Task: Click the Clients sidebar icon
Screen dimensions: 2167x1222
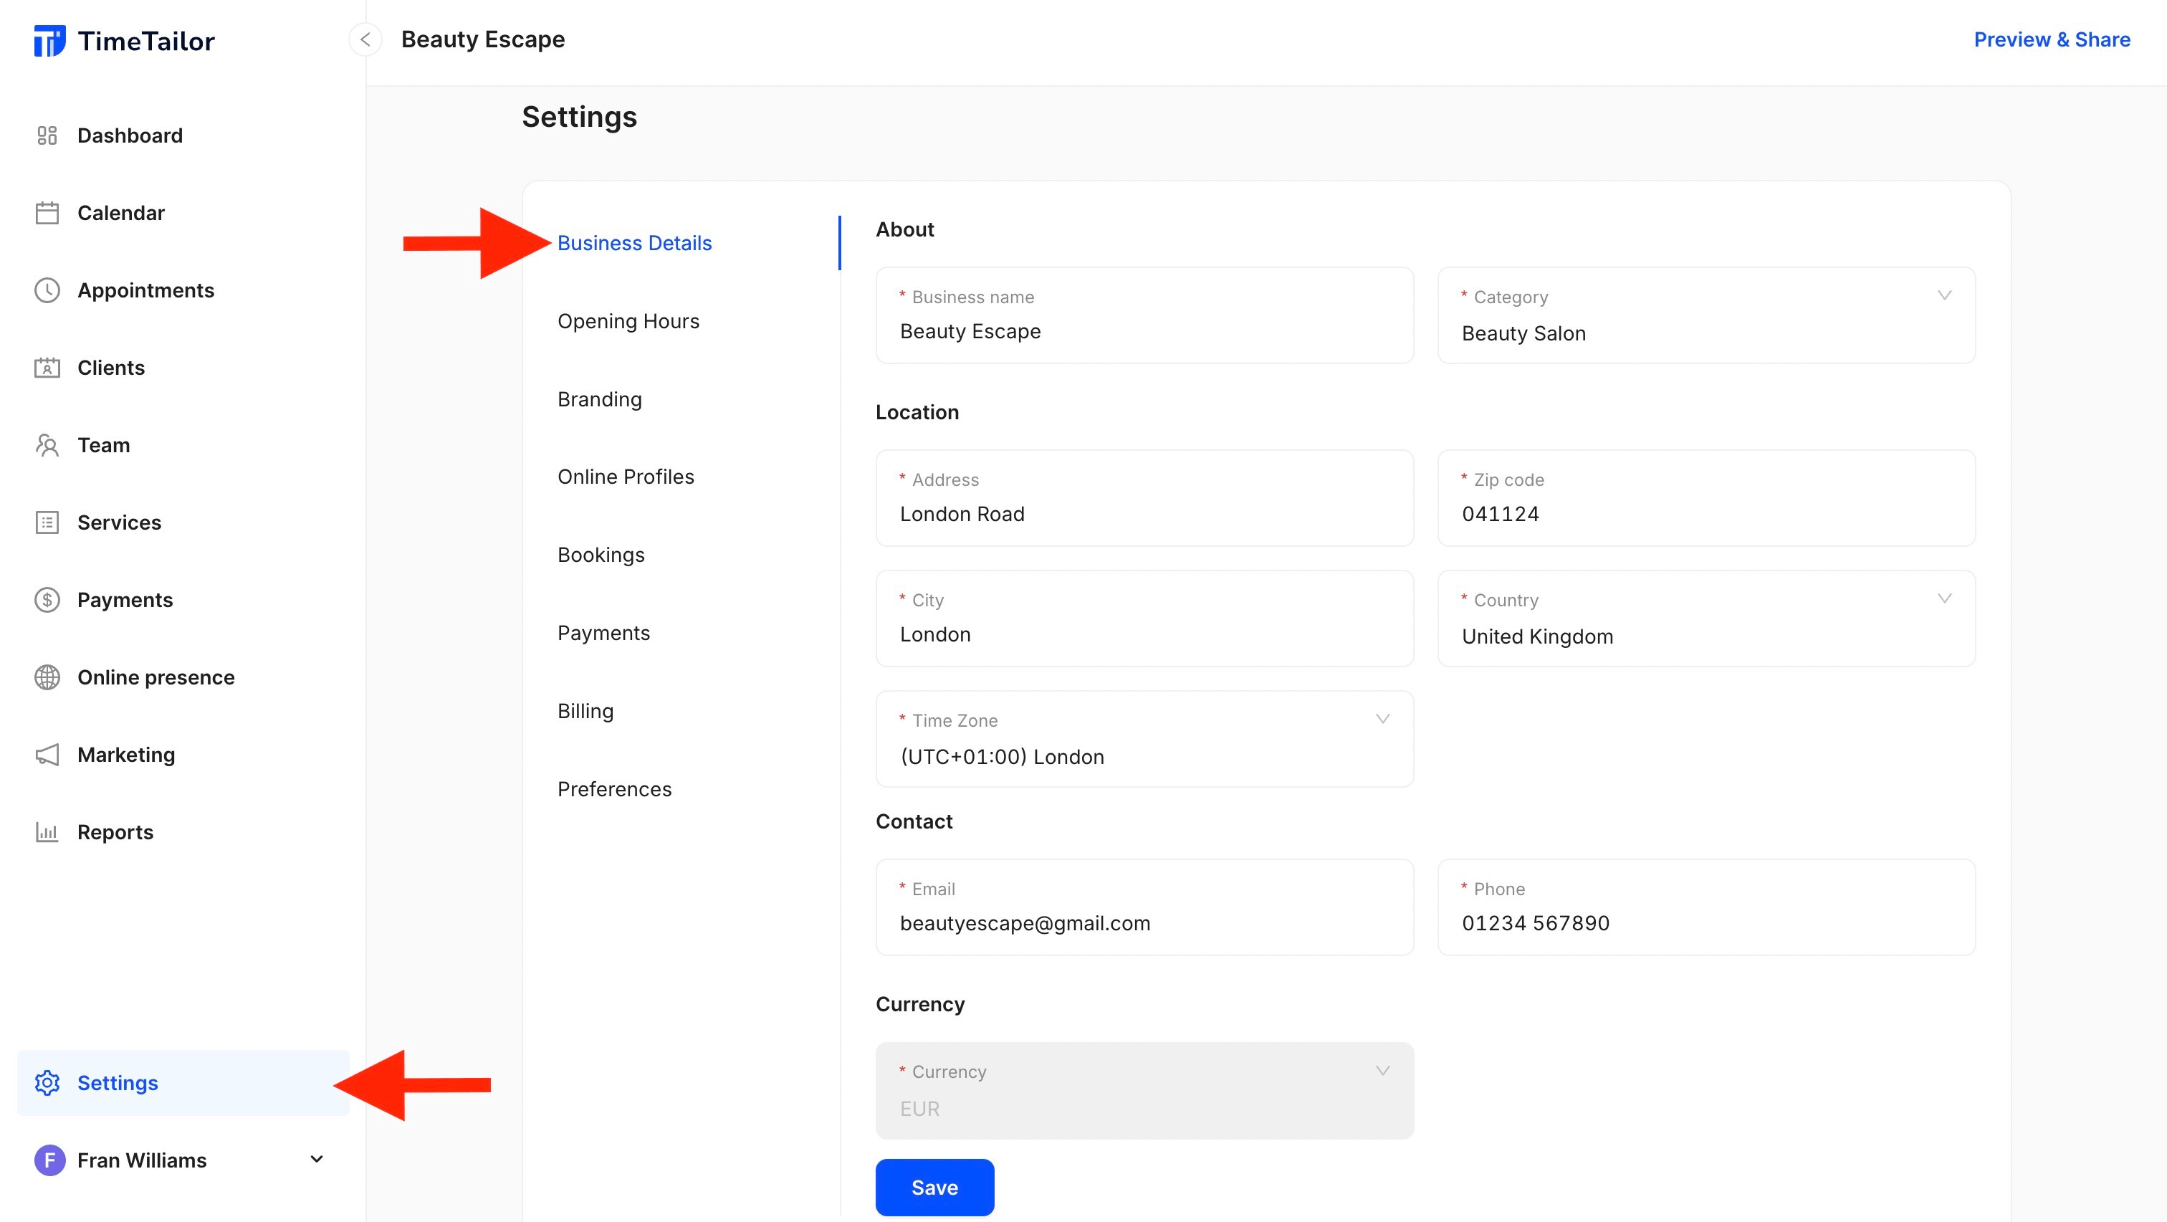Action: tap(47, 367)
